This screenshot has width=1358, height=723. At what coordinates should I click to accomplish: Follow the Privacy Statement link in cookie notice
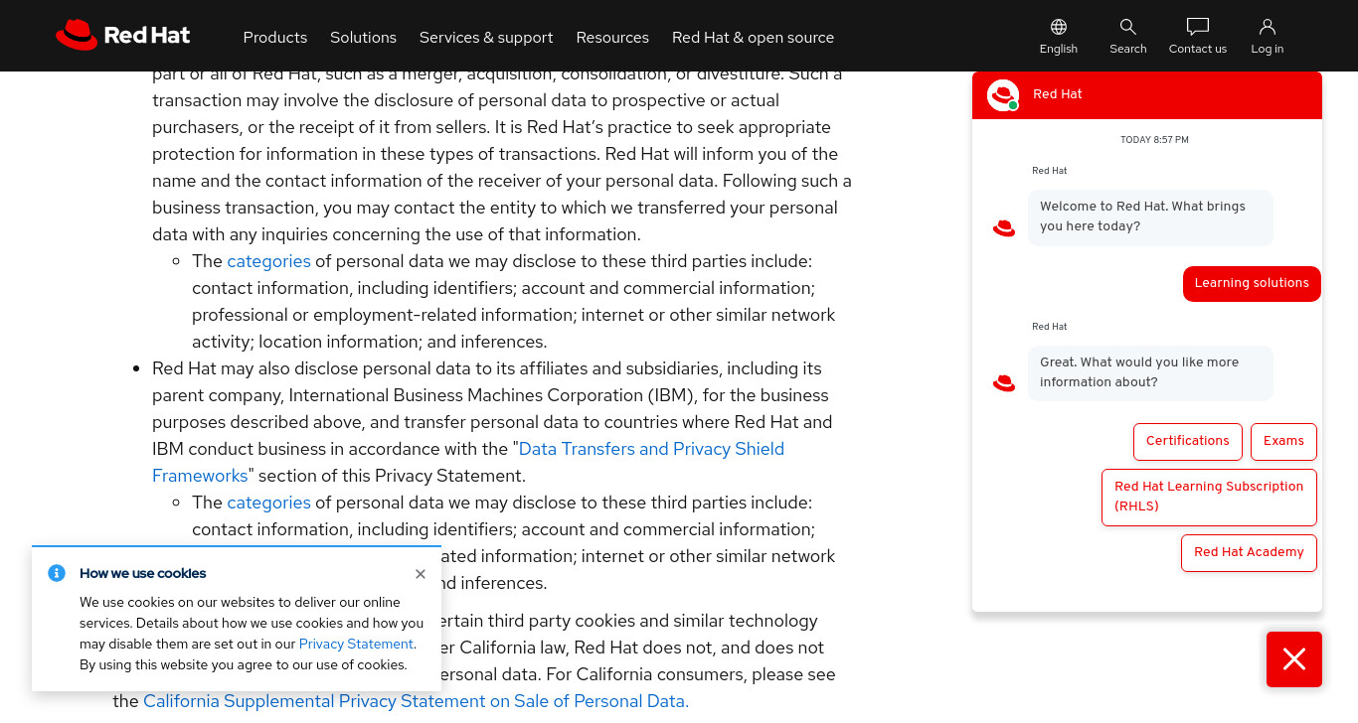point(356,644)
